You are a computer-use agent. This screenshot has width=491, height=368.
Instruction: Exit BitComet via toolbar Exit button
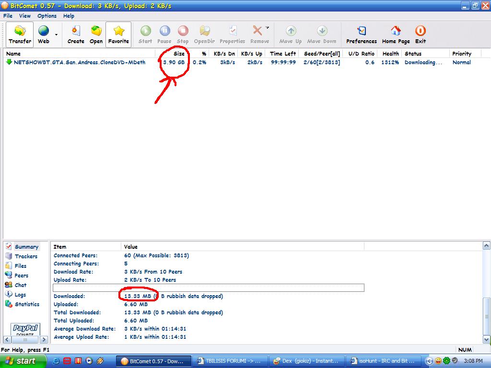coord(420,34)
